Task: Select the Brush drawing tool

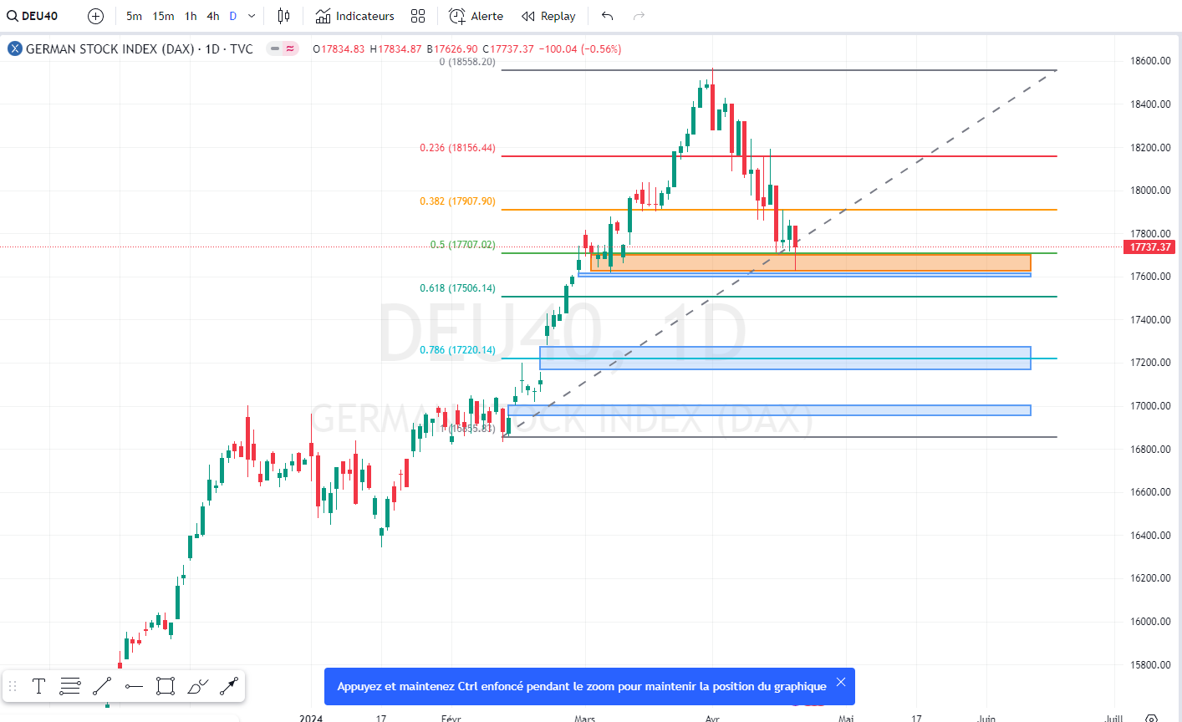Action: (x=197, y=687)
